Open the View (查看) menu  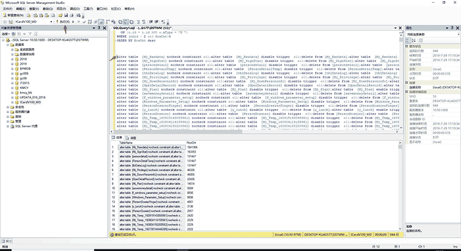pos(34,9)
